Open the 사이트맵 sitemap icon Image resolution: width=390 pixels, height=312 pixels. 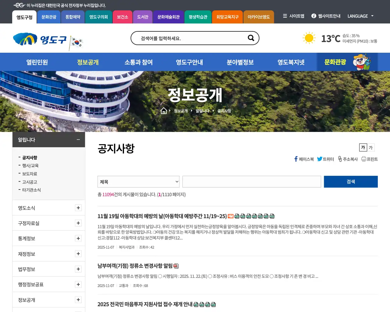tap(285, 16)
